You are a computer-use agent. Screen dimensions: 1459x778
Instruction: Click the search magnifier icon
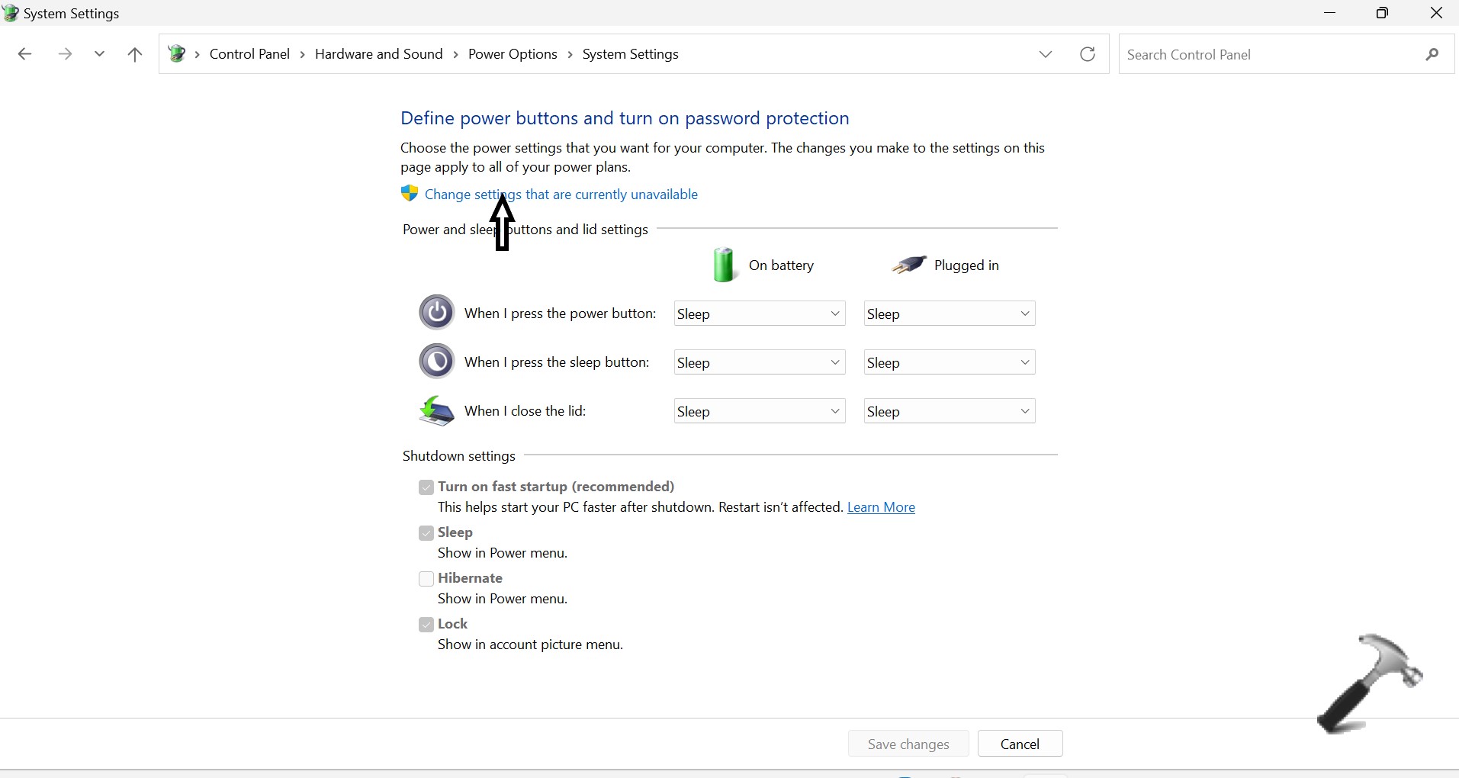(1432, 54)
